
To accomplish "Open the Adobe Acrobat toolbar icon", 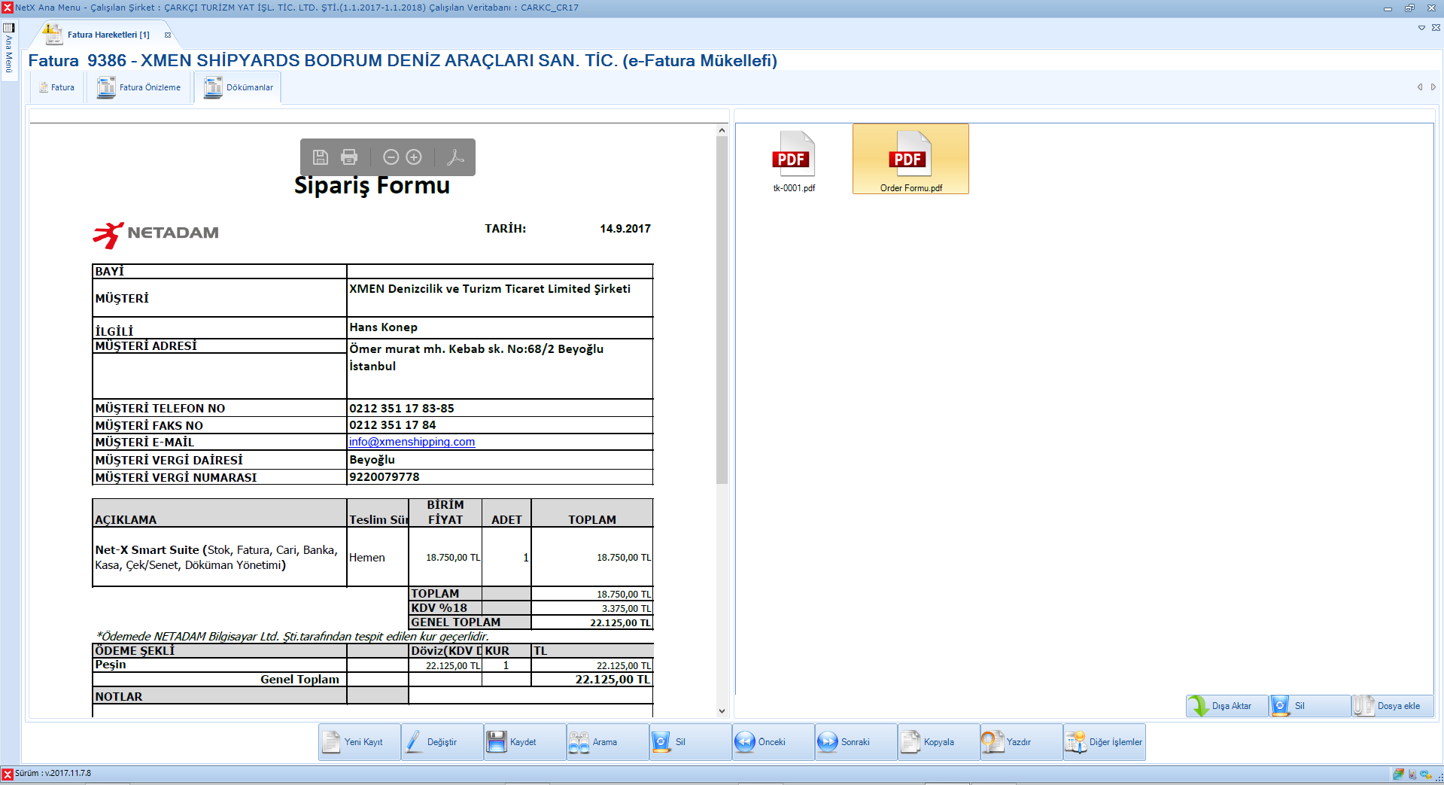I will click(455, 157).
